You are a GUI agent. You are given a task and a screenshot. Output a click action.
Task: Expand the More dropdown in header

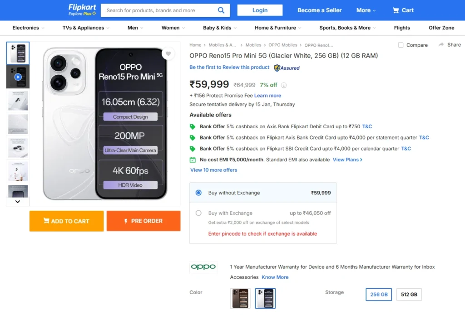366,10
